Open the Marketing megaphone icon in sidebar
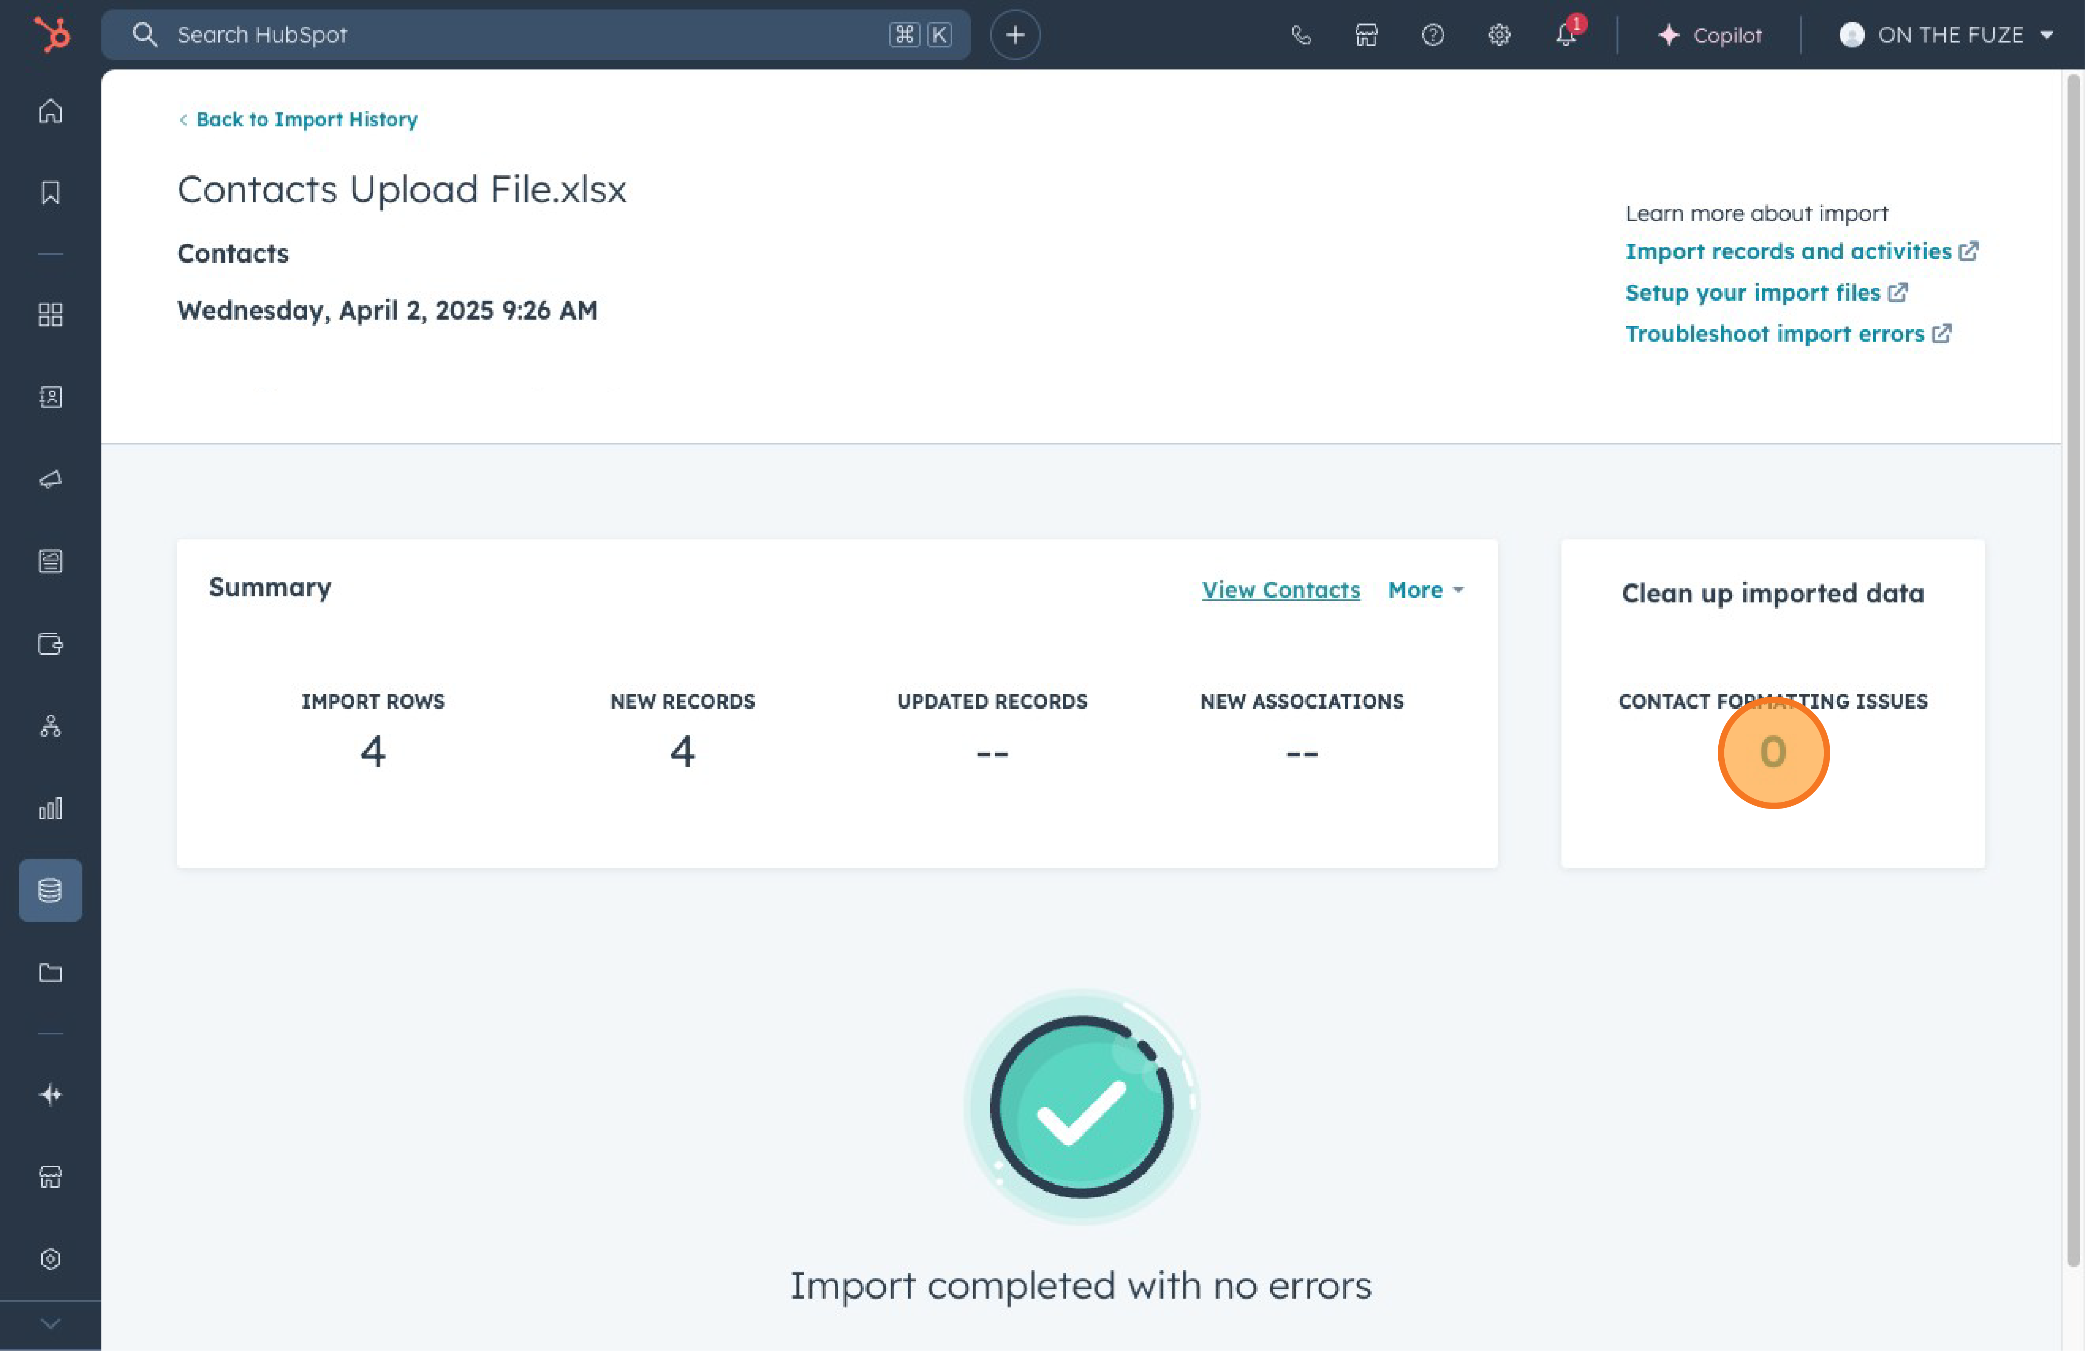The image size is (2085, 1351). pyautogui.click(x=51, y=479)
